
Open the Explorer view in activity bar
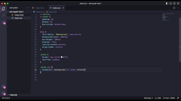point(3,9)
